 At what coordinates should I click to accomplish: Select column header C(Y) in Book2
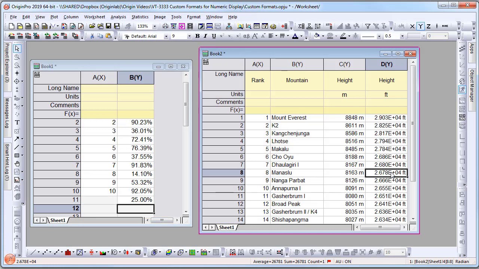(x=345, y=64)
